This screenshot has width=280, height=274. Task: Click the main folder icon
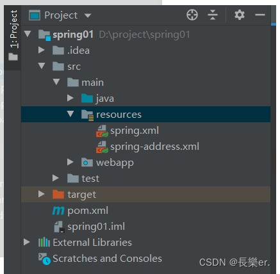click(73, 82)
